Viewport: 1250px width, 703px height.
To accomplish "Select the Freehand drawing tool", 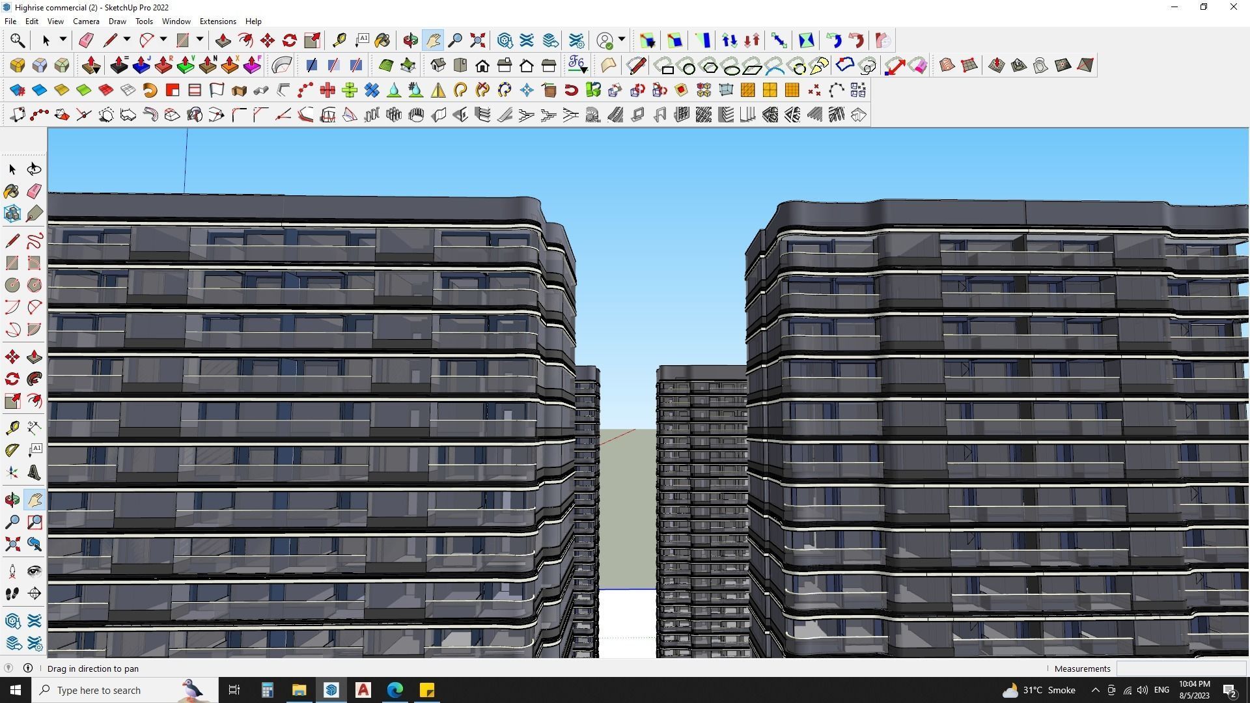I will point(35,241).
